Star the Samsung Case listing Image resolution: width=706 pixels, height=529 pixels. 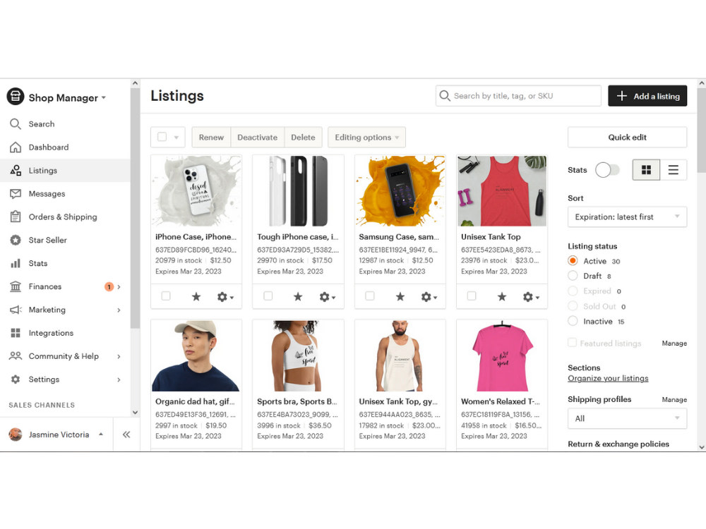pos(400,297)
